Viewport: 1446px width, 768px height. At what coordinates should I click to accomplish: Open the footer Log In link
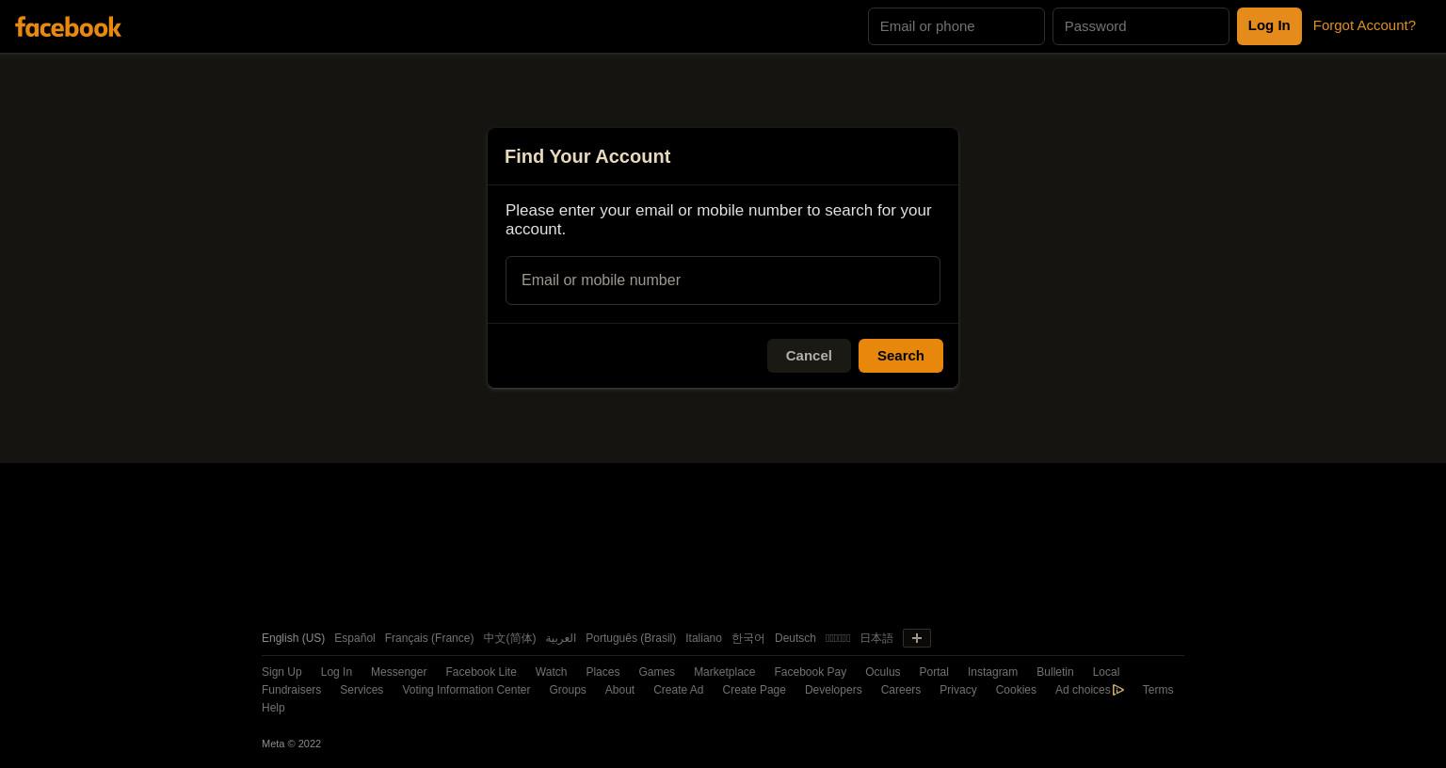click(x=336, y=672)
